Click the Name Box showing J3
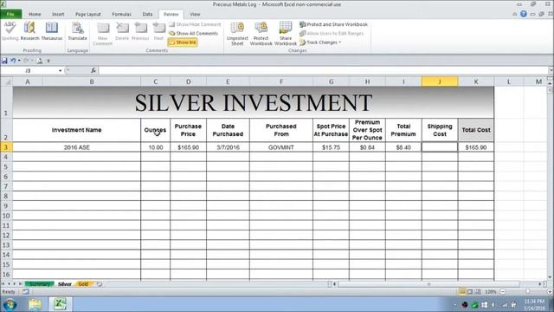This screenshot has width=554, height=312. pos(29,71)
